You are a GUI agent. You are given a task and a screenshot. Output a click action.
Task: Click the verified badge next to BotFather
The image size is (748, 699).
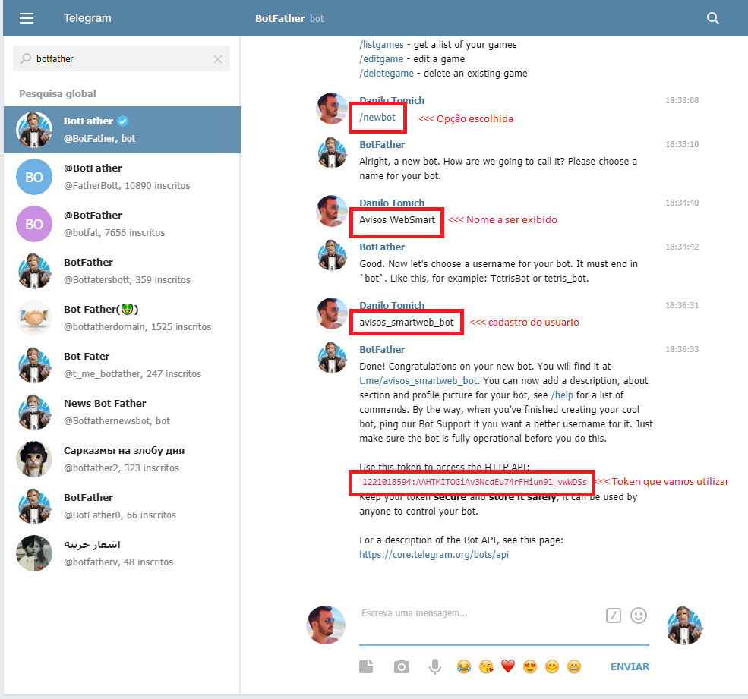122,121
